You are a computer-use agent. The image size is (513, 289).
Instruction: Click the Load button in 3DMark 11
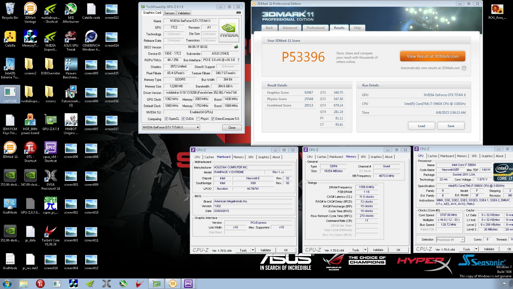[x=421, y=126]
